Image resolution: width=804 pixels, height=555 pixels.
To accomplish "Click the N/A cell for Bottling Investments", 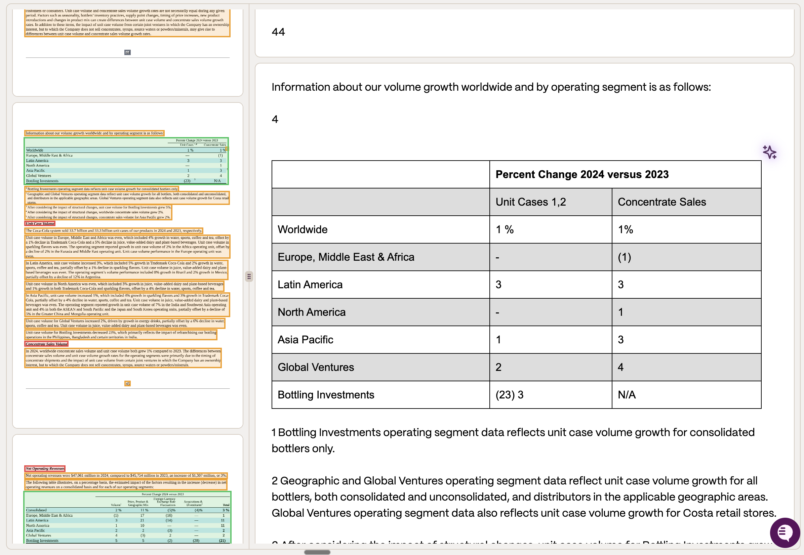I will 686,395.
